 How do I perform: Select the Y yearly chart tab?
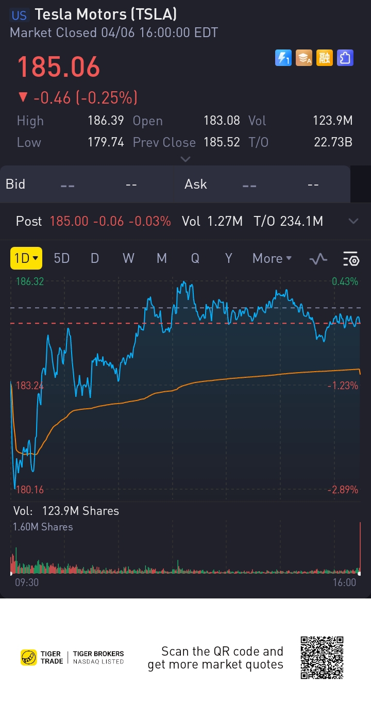click(x=228, y=258)
